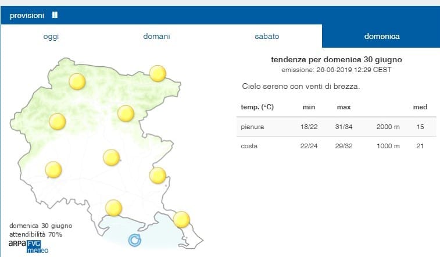Image resolution: width=440 pixels, height=257 pixels.
Task: Click the tendenza per domenica 30 giugno heading
Action: [336, 60]
